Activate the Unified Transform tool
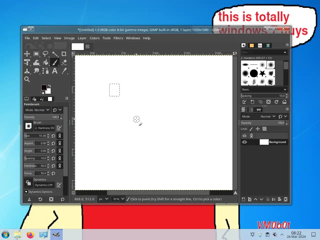Image resolution: width=320 pixels, height=240 pixels. point(27,62)
